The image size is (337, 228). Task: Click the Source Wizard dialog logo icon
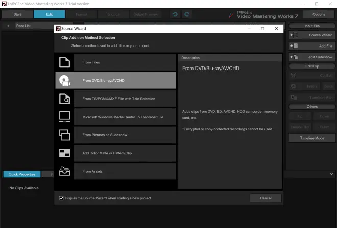(x=58, y=29)
